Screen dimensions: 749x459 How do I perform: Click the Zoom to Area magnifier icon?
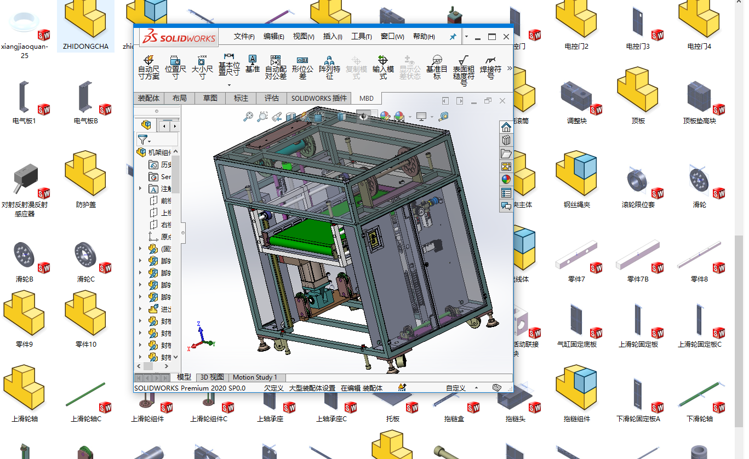pyautogui.click(x=262, y=116)
